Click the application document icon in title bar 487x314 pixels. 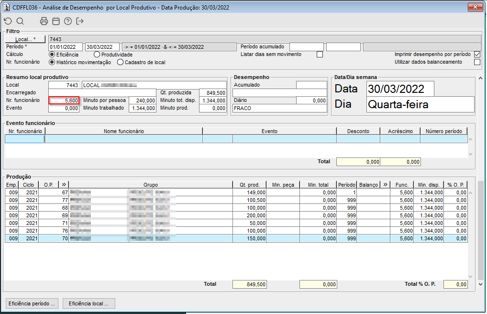[x=6, y=7]
